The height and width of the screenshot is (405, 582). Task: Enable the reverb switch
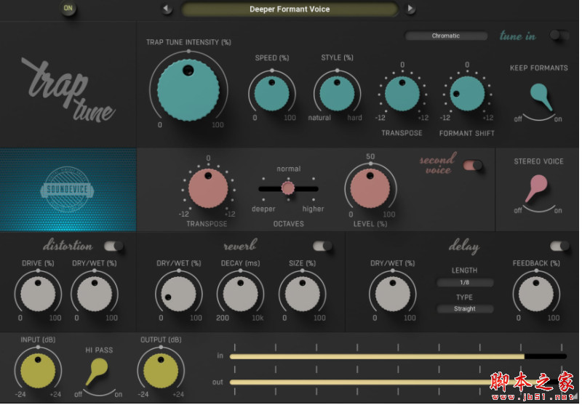click(322, 246)
